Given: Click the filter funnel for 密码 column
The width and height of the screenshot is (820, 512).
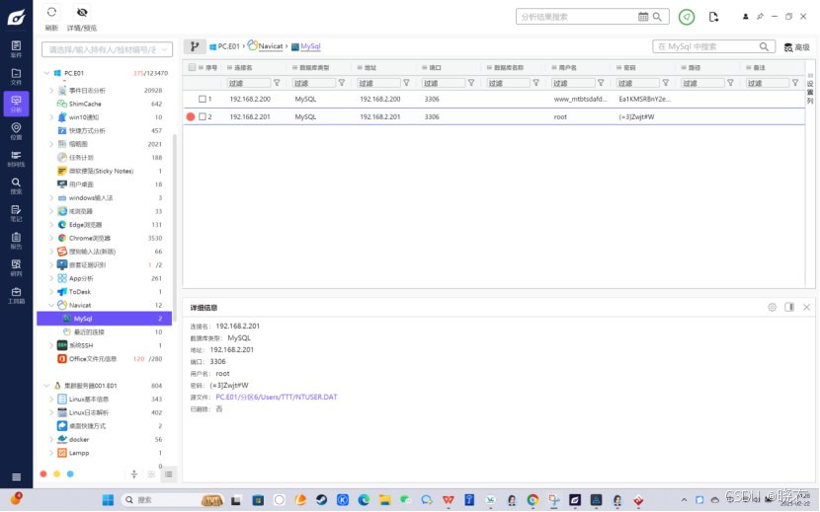Looking at the screenshot, I should (666, 83).
